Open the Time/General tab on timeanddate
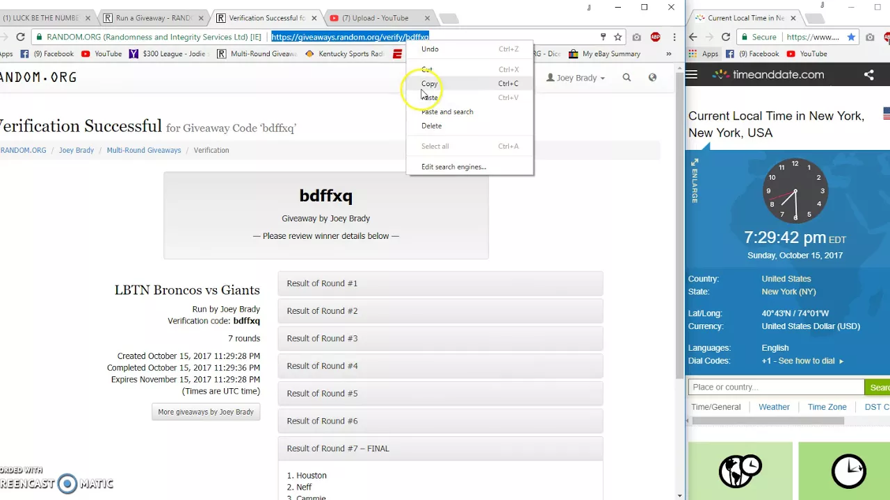890x500 pixels. coord(715,407)
